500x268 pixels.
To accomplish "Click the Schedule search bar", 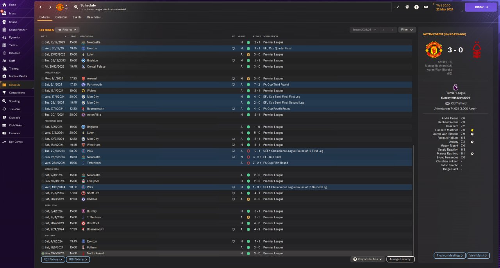I will [x=232, y=7].
